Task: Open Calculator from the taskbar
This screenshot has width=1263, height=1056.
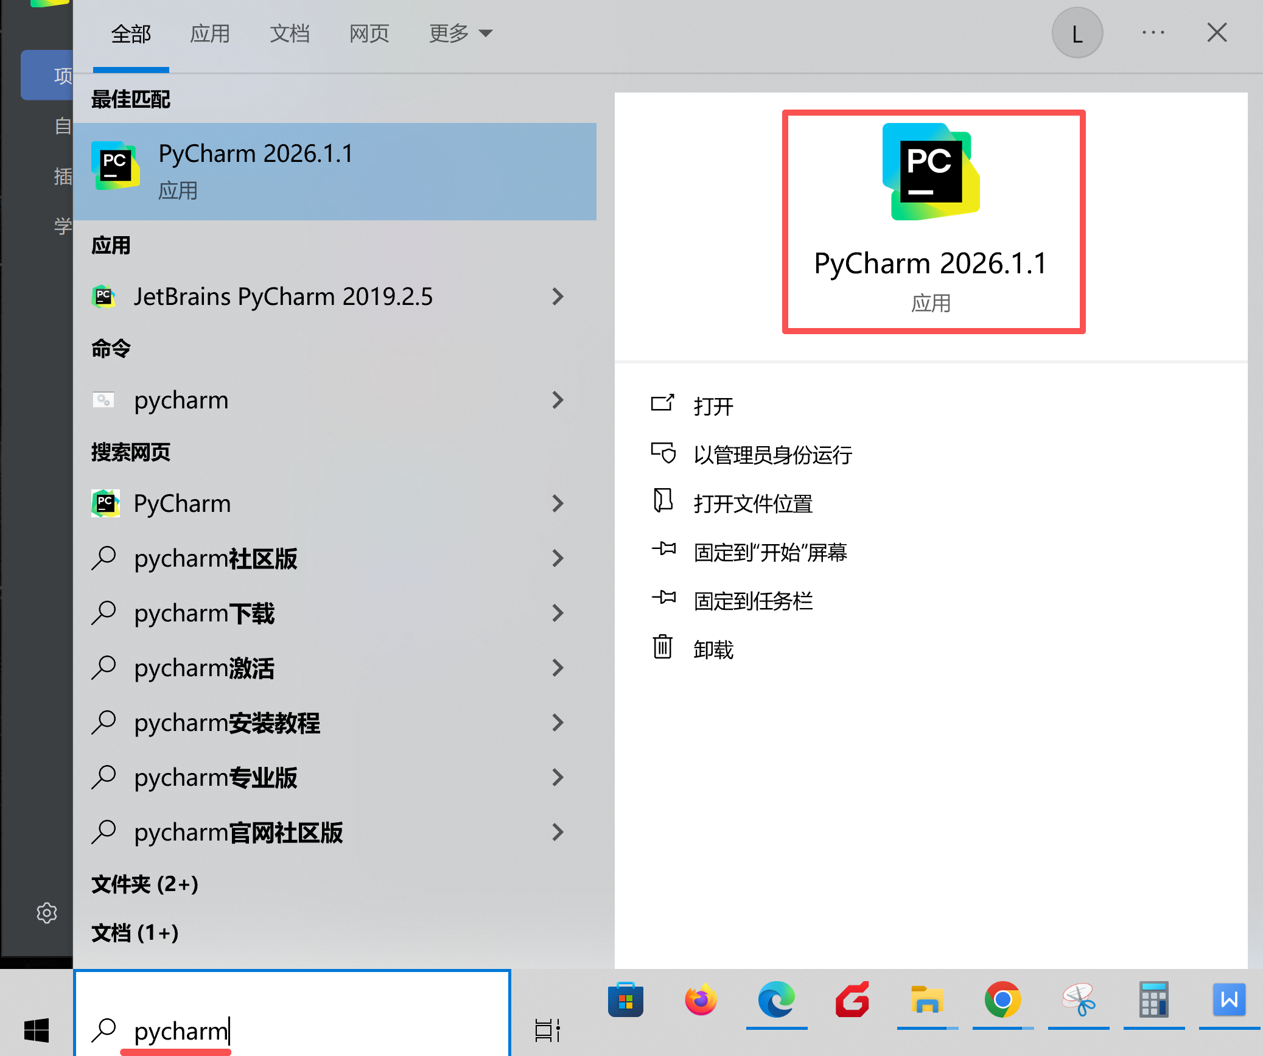Action: [x=1154, y=1000]
